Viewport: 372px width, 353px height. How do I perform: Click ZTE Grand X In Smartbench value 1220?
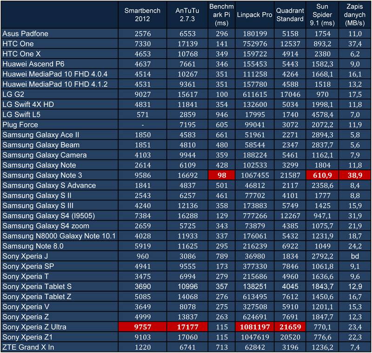143,347
